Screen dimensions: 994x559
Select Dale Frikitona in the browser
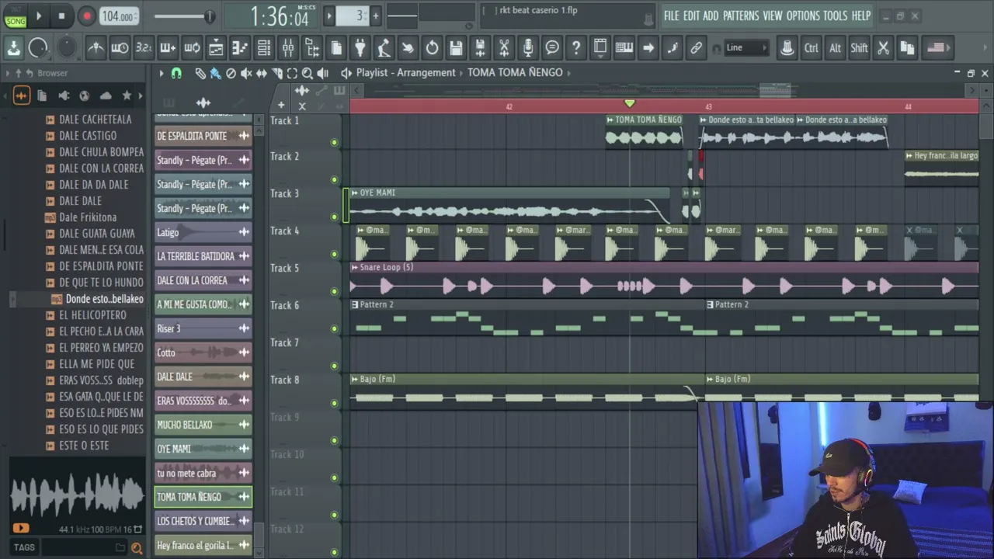tap(88, 217)
